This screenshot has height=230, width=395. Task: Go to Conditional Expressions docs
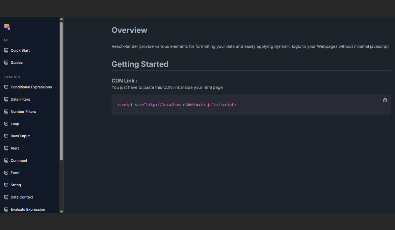point(31,87)
